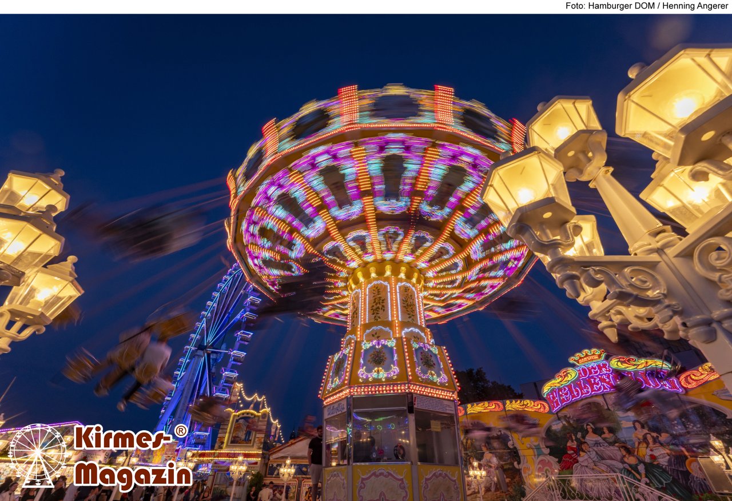The width and height of the screenshot is (732, 501).
Task: Click the floral panel on carousel column
Action: [377, 358]
